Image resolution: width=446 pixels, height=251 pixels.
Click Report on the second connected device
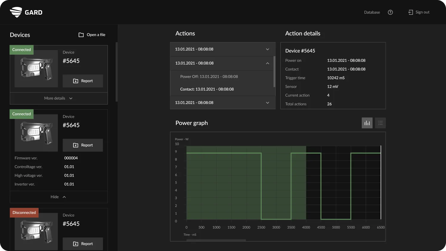tap(83, 145)
